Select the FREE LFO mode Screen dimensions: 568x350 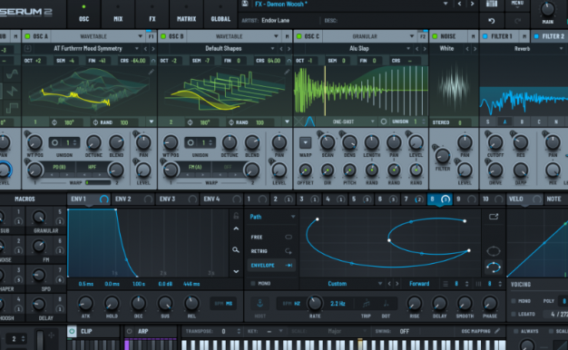[x=271, y=237]
